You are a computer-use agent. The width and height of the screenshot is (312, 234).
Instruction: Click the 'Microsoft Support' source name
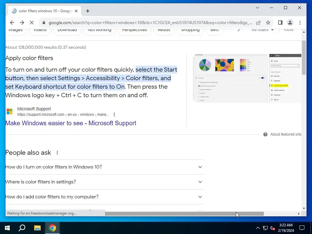[34, 109]
